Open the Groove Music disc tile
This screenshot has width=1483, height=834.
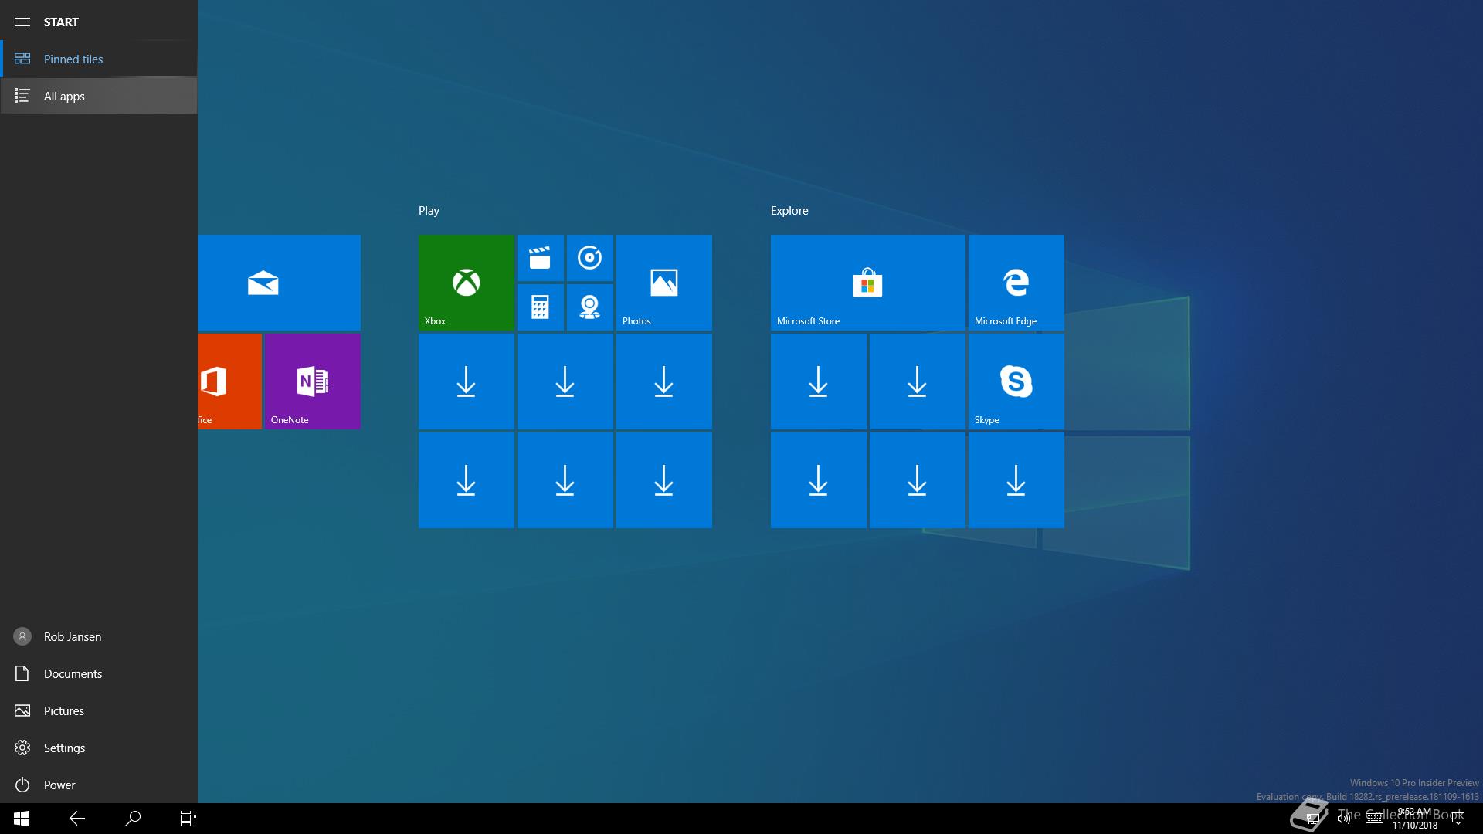coord(589,258)
